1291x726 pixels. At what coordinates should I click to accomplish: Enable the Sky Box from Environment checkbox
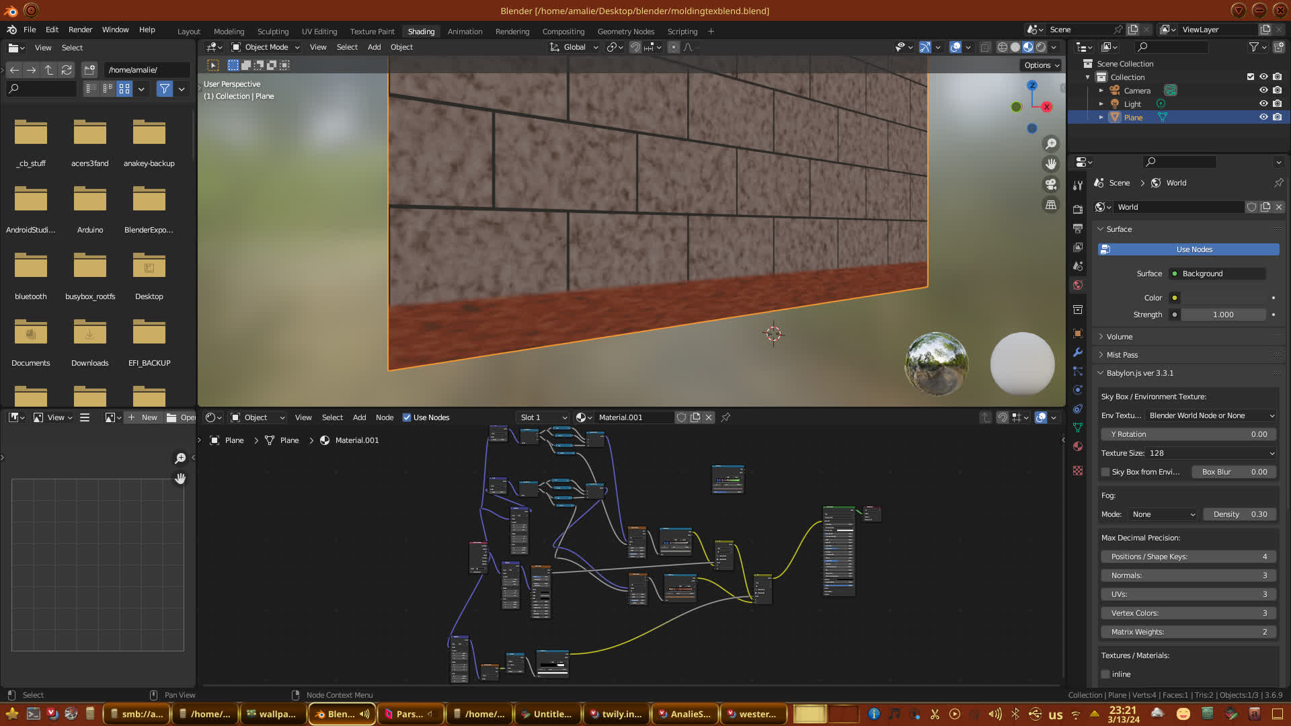tap(1105, 472)
